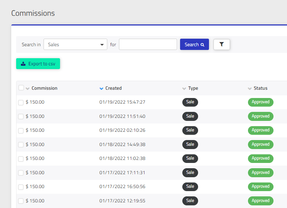Click Sale badge in 01/19/2022 11:51:40 row
287x208 pixels.
(x=190, y=116)
